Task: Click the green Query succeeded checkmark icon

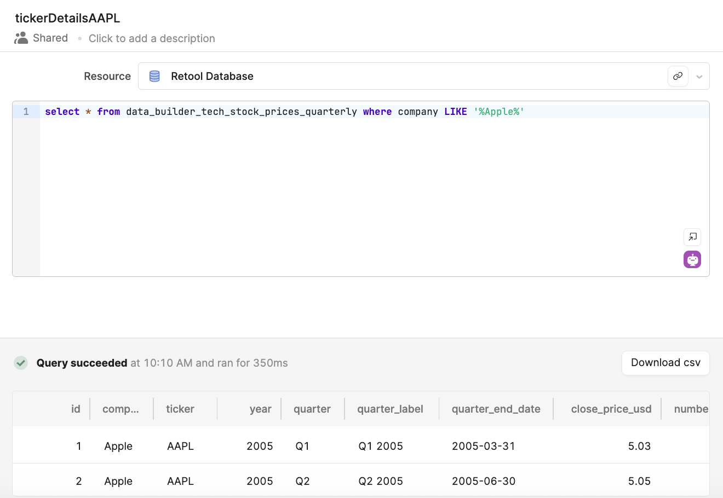Action: point(21,362)
